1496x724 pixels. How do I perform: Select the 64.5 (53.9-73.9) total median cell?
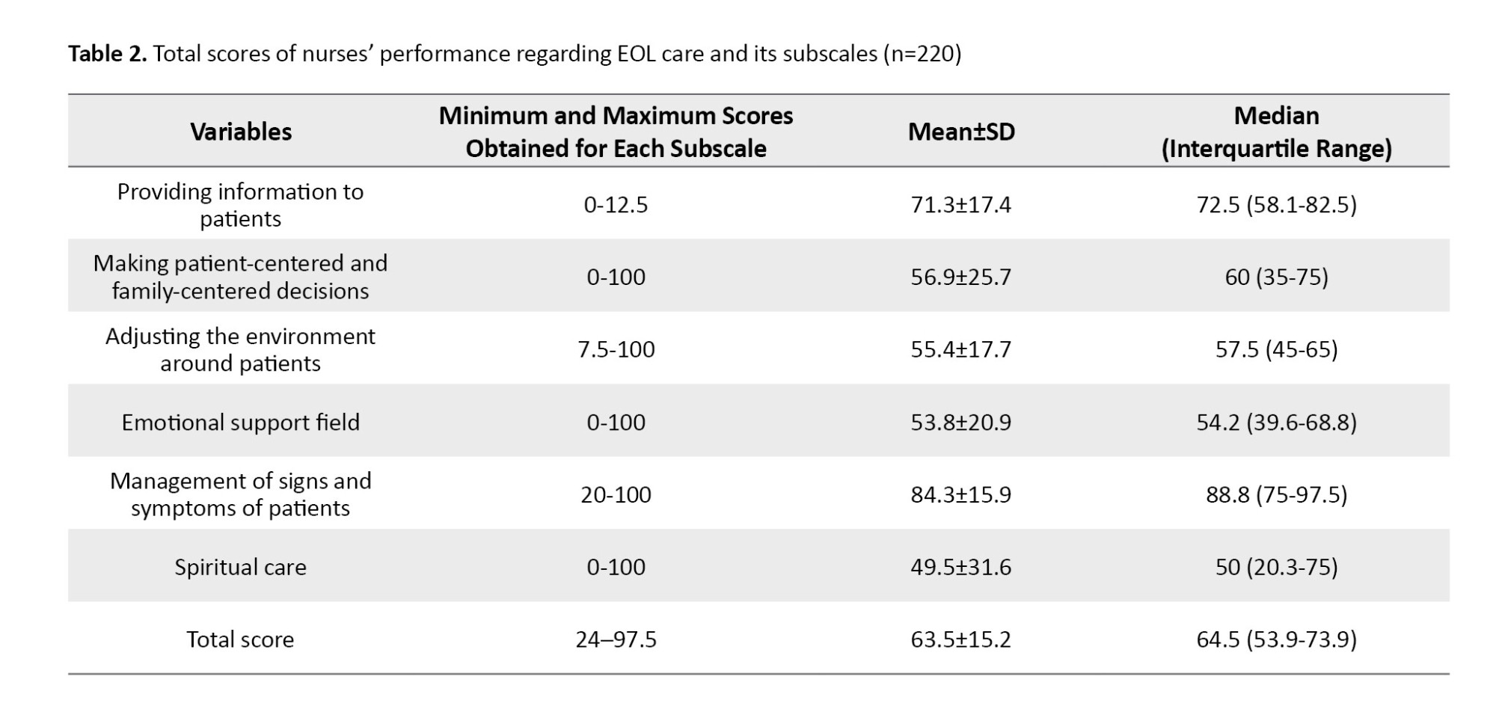(x=1276, y=639)
